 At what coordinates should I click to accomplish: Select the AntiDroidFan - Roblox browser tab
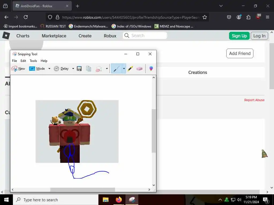point(42,6)
